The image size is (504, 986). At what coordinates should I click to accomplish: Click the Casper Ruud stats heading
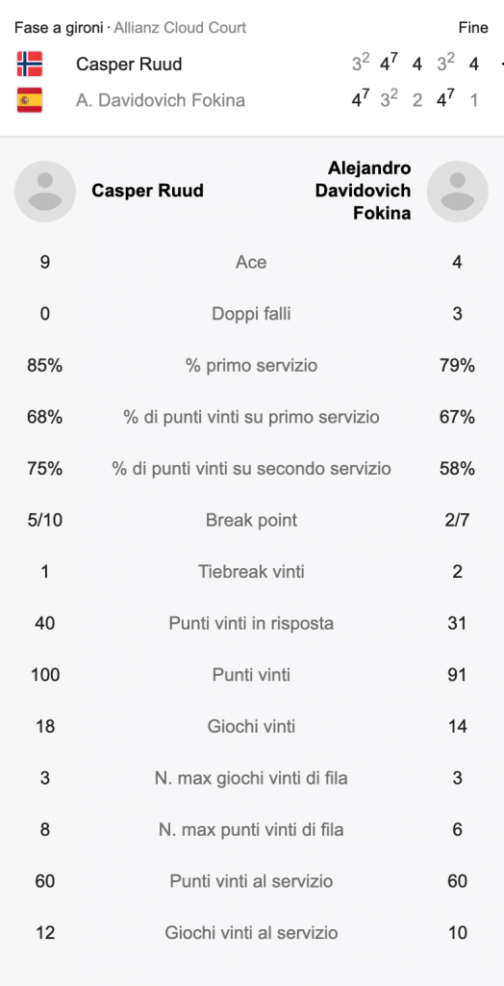click(x=148, y=191)
